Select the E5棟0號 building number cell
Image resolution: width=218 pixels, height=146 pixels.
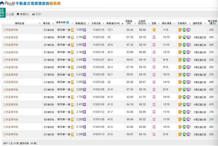(49, 67)
